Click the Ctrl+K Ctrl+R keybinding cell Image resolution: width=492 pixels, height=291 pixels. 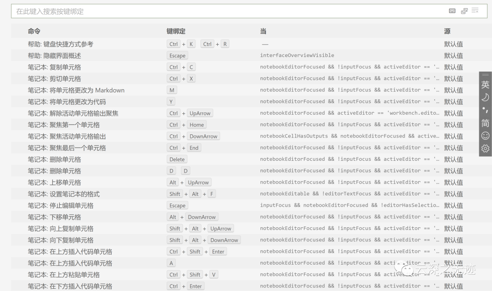tap(198, 44)
